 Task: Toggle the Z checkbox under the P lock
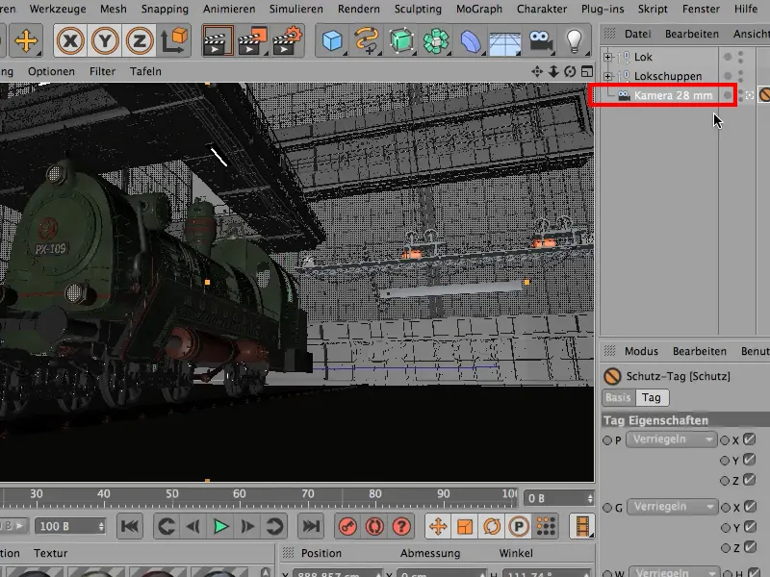coord(749,479)
